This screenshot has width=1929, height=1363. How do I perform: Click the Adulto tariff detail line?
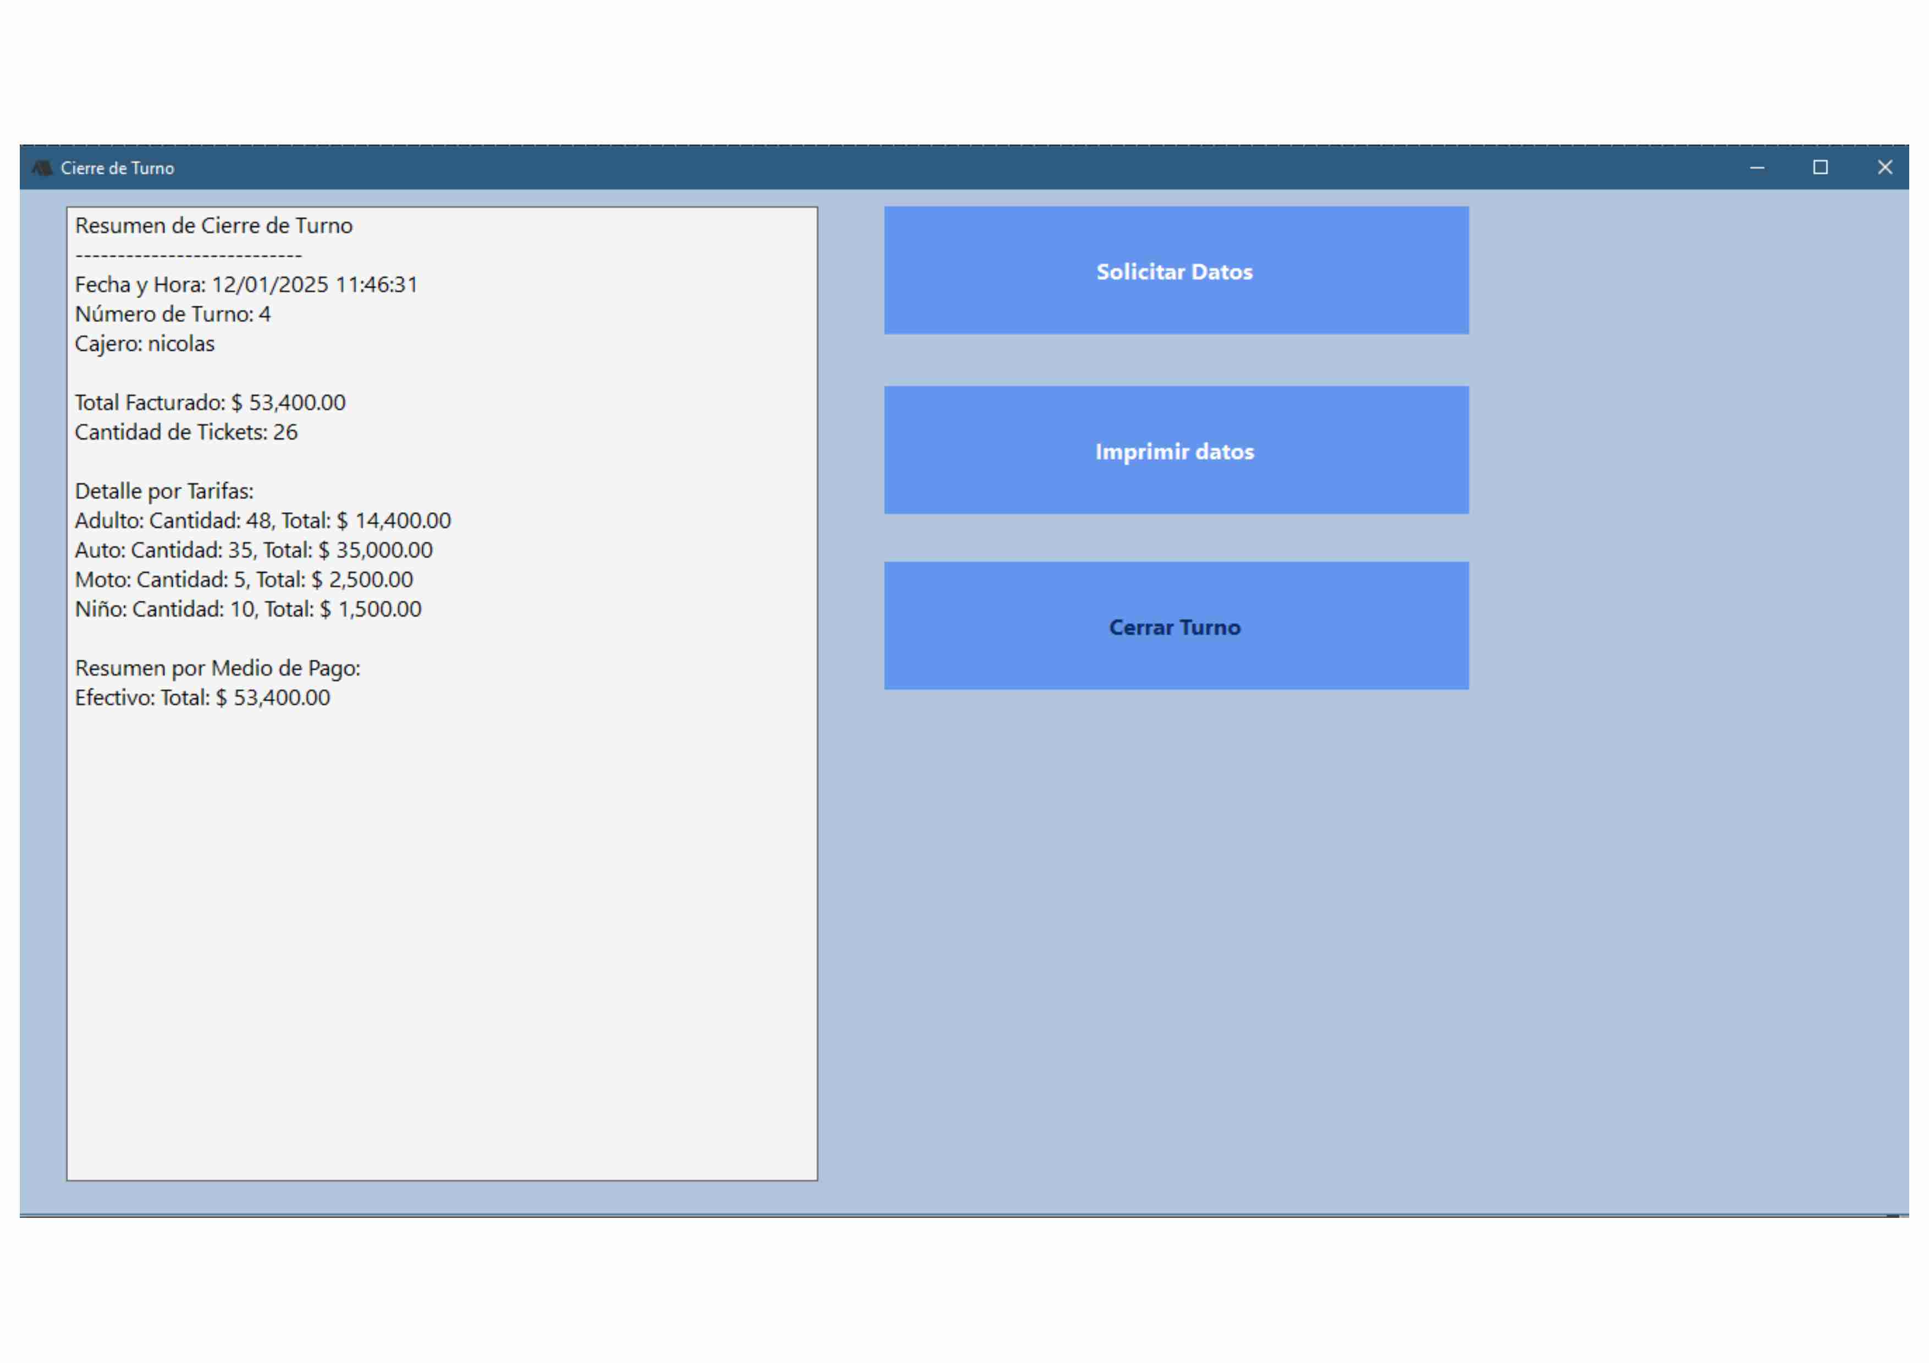(x=262, y=520)
